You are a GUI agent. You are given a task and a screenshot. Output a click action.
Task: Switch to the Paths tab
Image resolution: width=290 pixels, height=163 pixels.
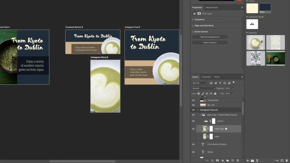(217, 77)
